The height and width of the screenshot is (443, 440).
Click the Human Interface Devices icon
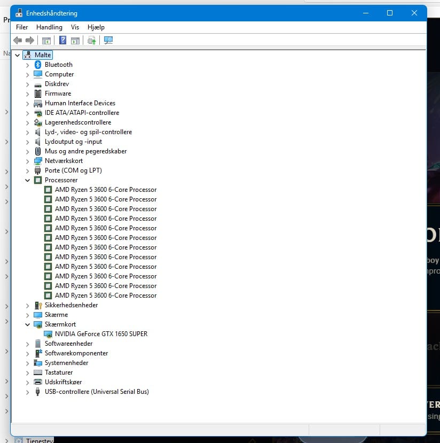click(38, 104)
